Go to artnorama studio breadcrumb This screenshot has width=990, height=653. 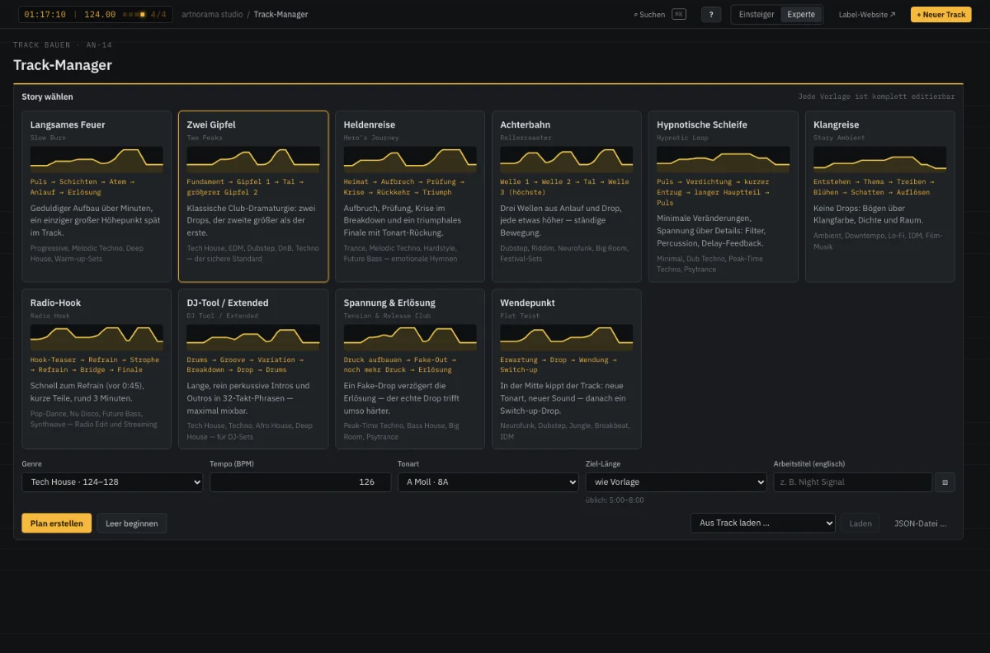point(212,14)
